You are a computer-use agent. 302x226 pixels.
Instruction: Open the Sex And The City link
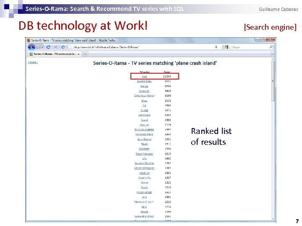click(x=144, y=163)
